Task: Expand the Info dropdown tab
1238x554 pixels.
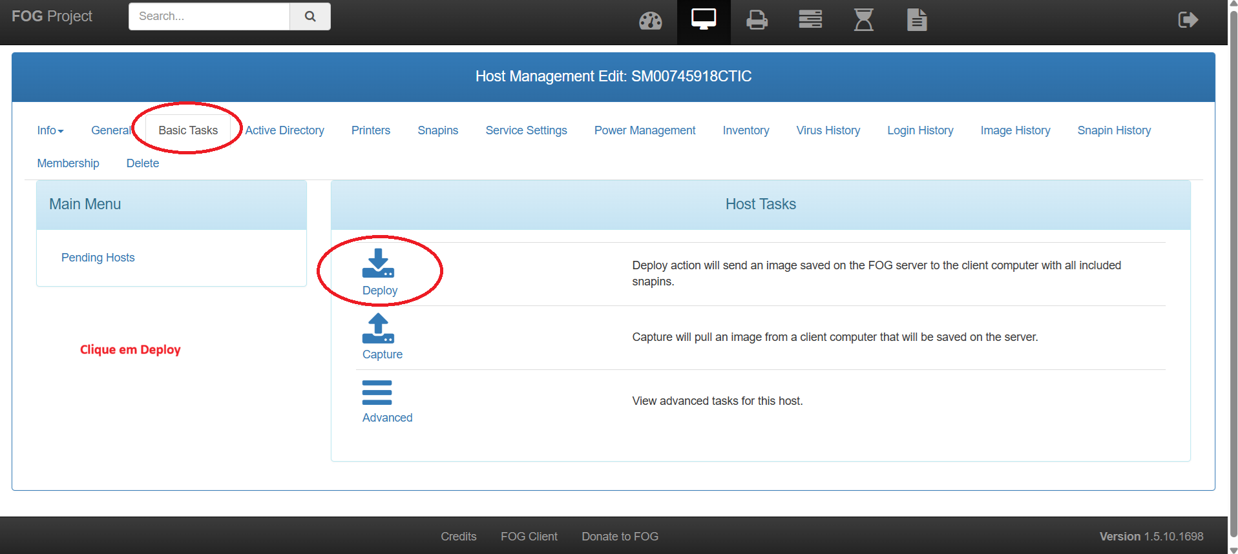Action: [x=50, y=130]
